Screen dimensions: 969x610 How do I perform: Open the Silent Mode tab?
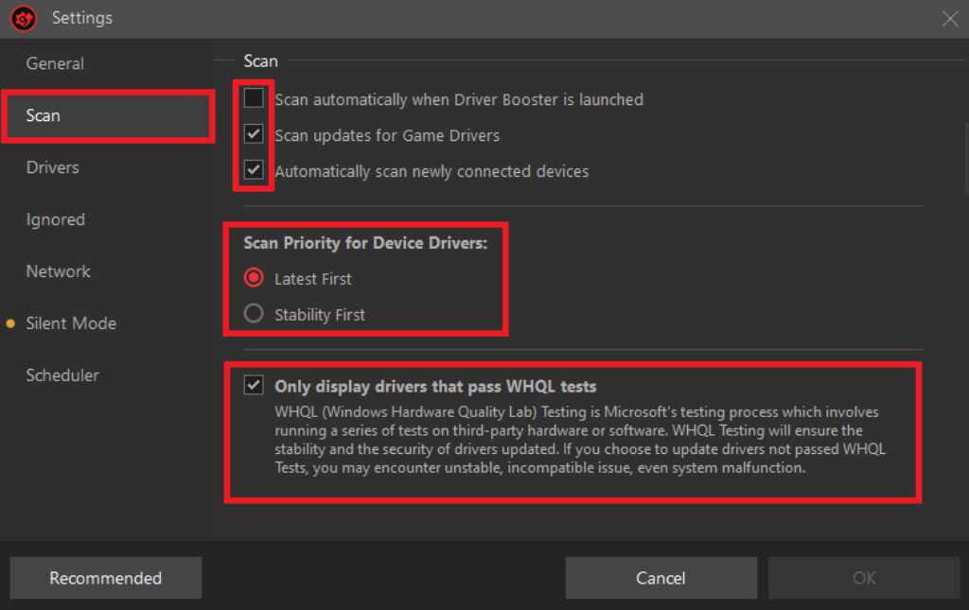(x=70, y=323)
